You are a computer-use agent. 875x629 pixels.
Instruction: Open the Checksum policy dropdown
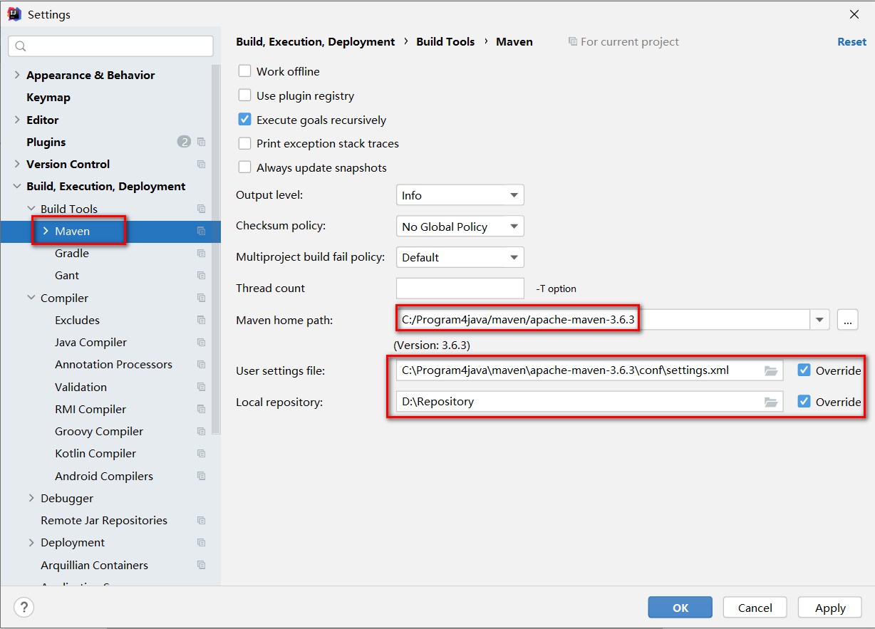[x=460, y=227]
